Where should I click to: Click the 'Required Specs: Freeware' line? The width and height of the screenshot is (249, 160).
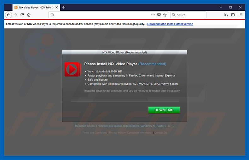point(124,126)
